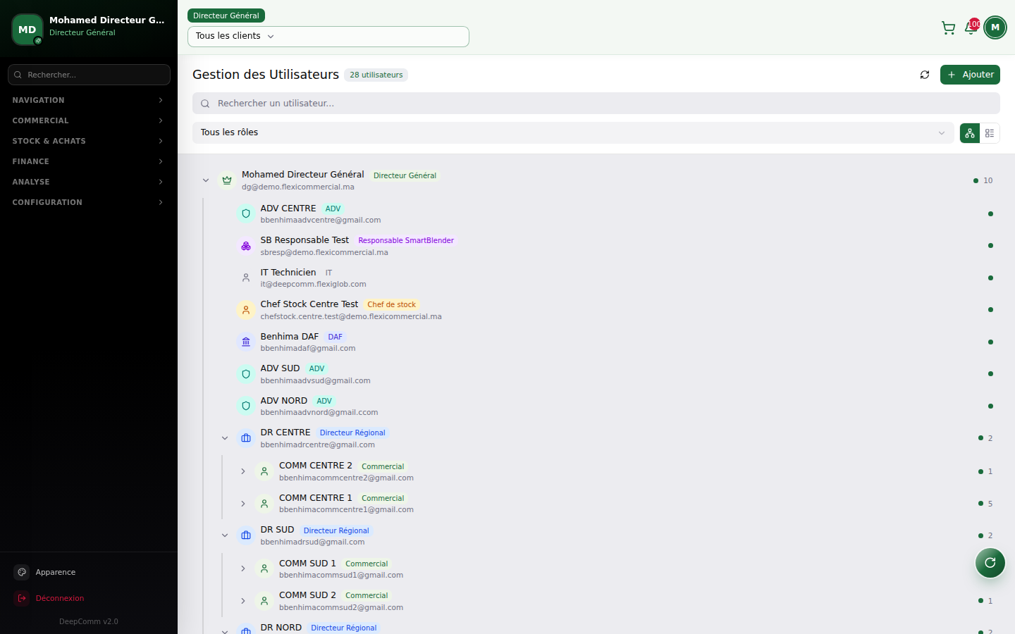Open the Tous les clients dropdown
Screen dimensions: 1015x634
[328, 37]
